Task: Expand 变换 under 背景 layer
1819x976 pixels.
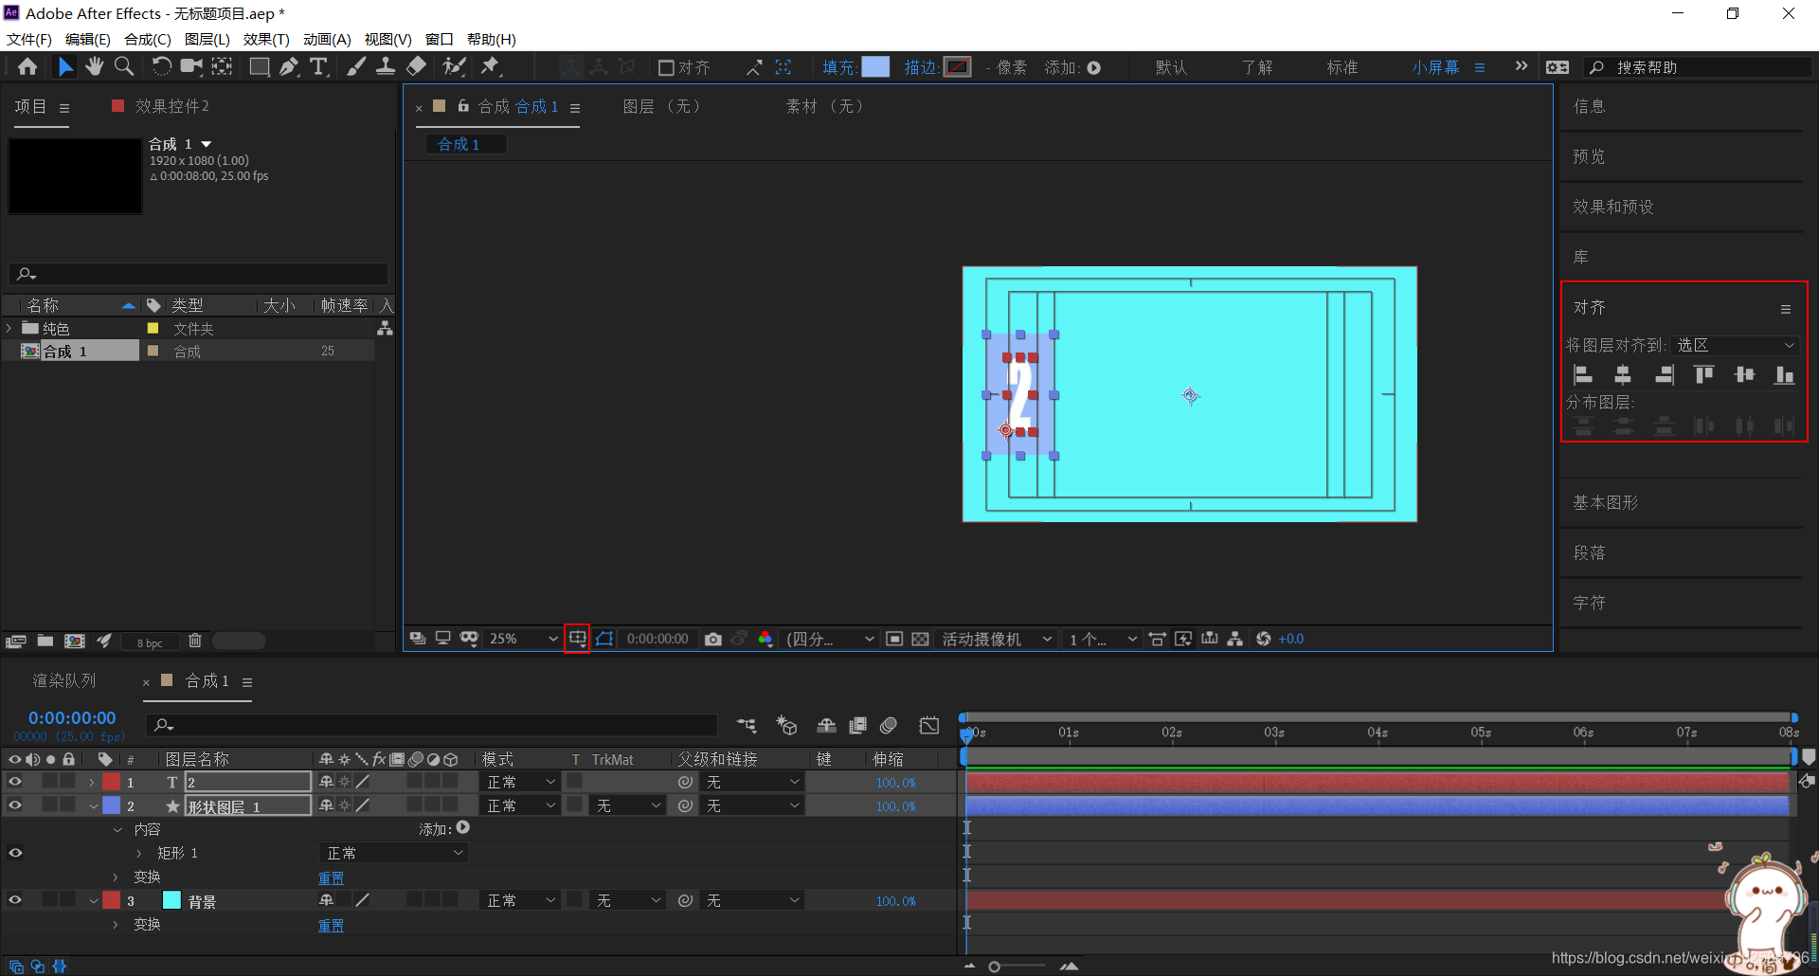Action: (x=117, y=924)
